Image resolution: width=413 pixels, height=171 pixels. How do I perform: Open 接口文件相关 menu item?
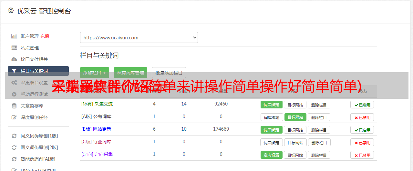34,59
